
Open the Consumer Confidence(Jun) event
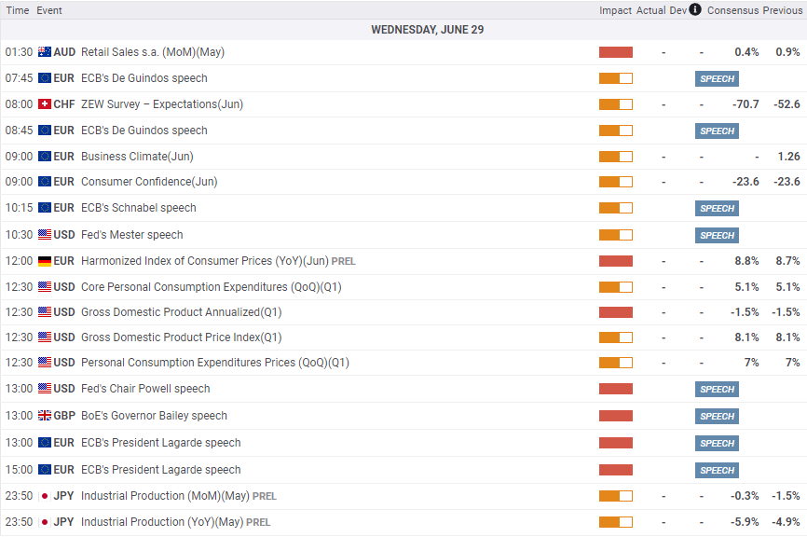click(x=149, y=182)
